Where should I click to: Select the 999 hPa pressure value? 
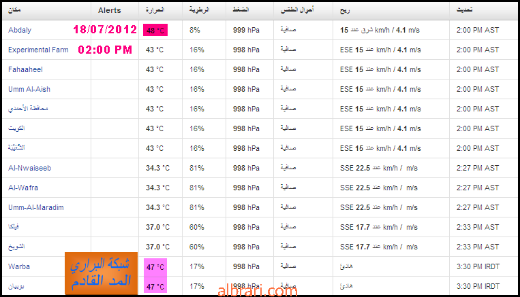click(246, 30)
